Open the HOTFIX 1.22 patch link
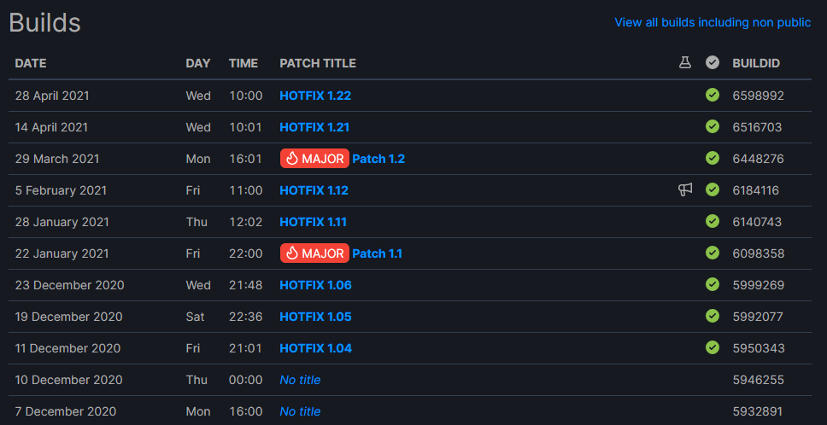 [315, 96]
